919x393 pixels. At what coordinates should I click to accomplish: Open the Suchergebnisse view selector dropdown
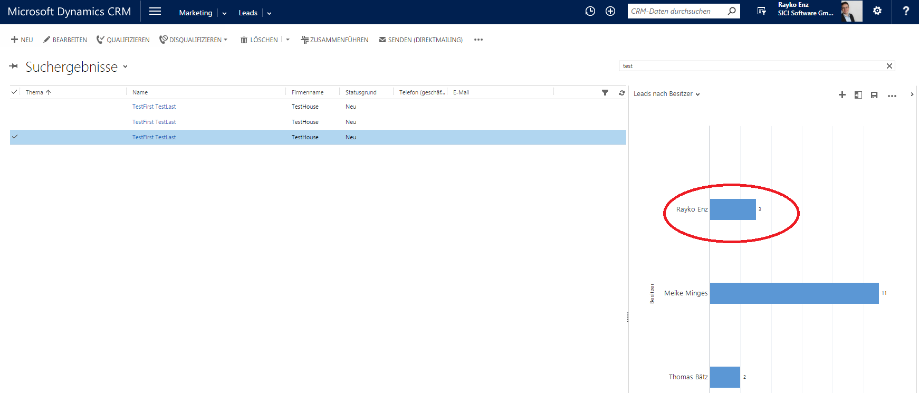pyautogui.click(x=125, y=66)
